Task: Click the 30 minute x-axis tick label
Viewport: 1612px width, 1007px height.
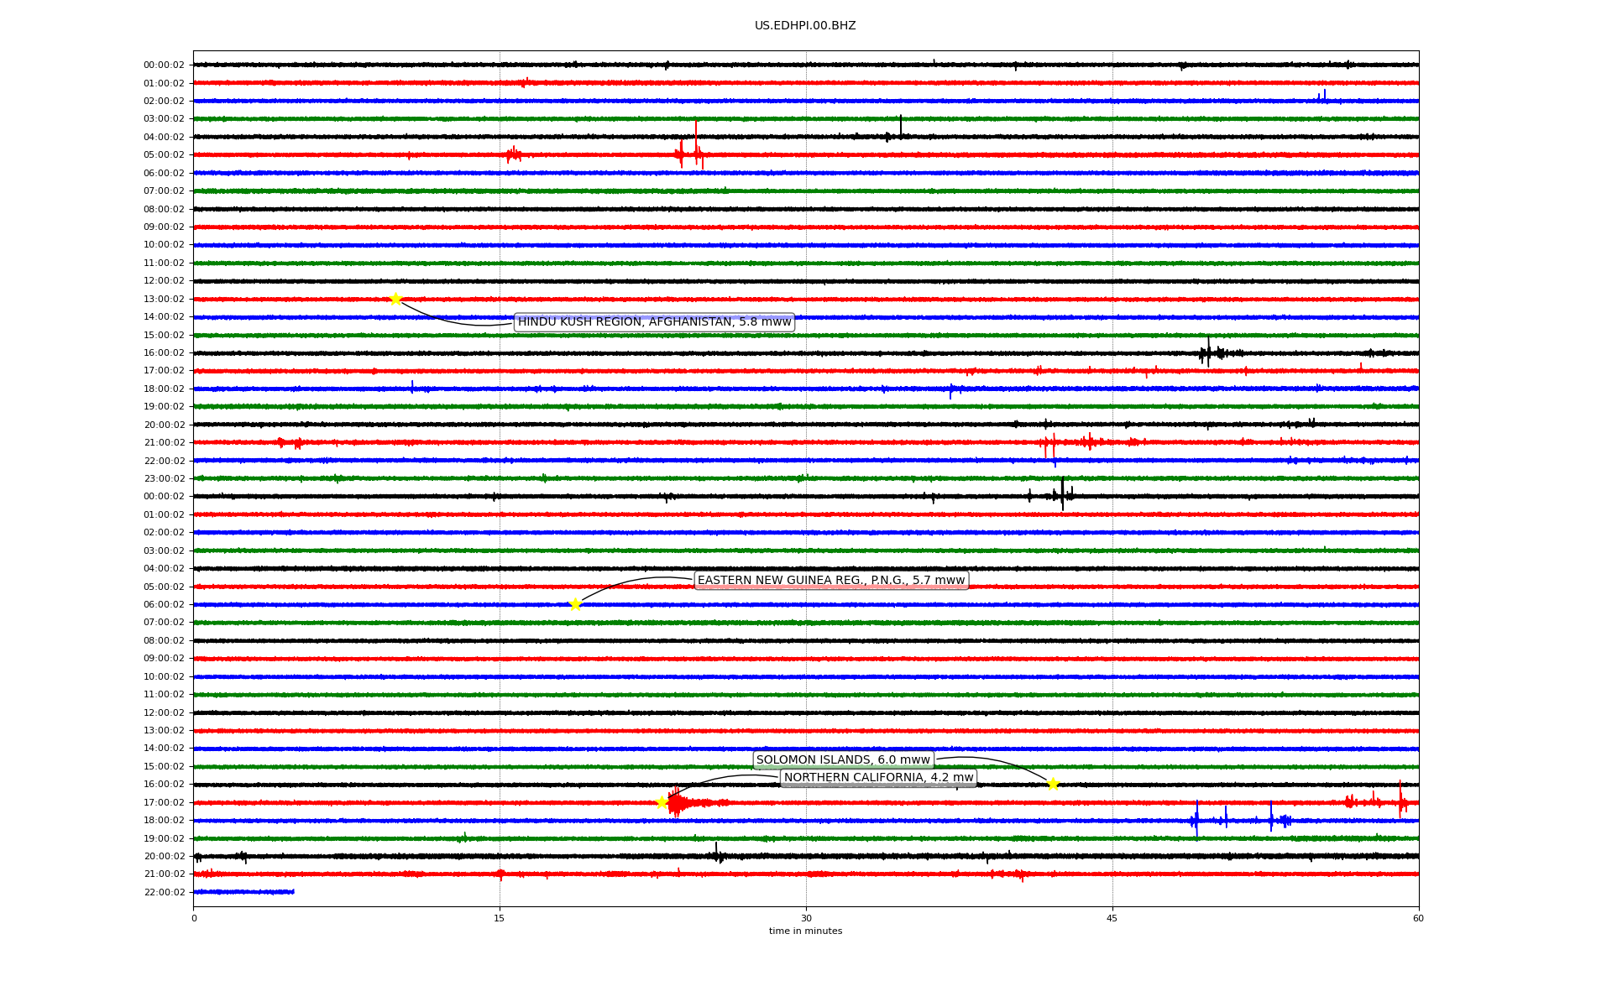Action: (x=806, y=918)
